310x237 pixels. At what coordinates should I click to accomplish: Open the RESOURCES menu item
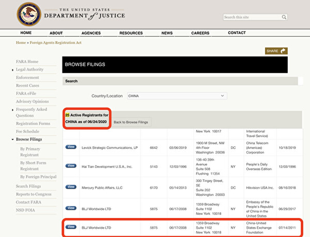click(x=131, y=33)
